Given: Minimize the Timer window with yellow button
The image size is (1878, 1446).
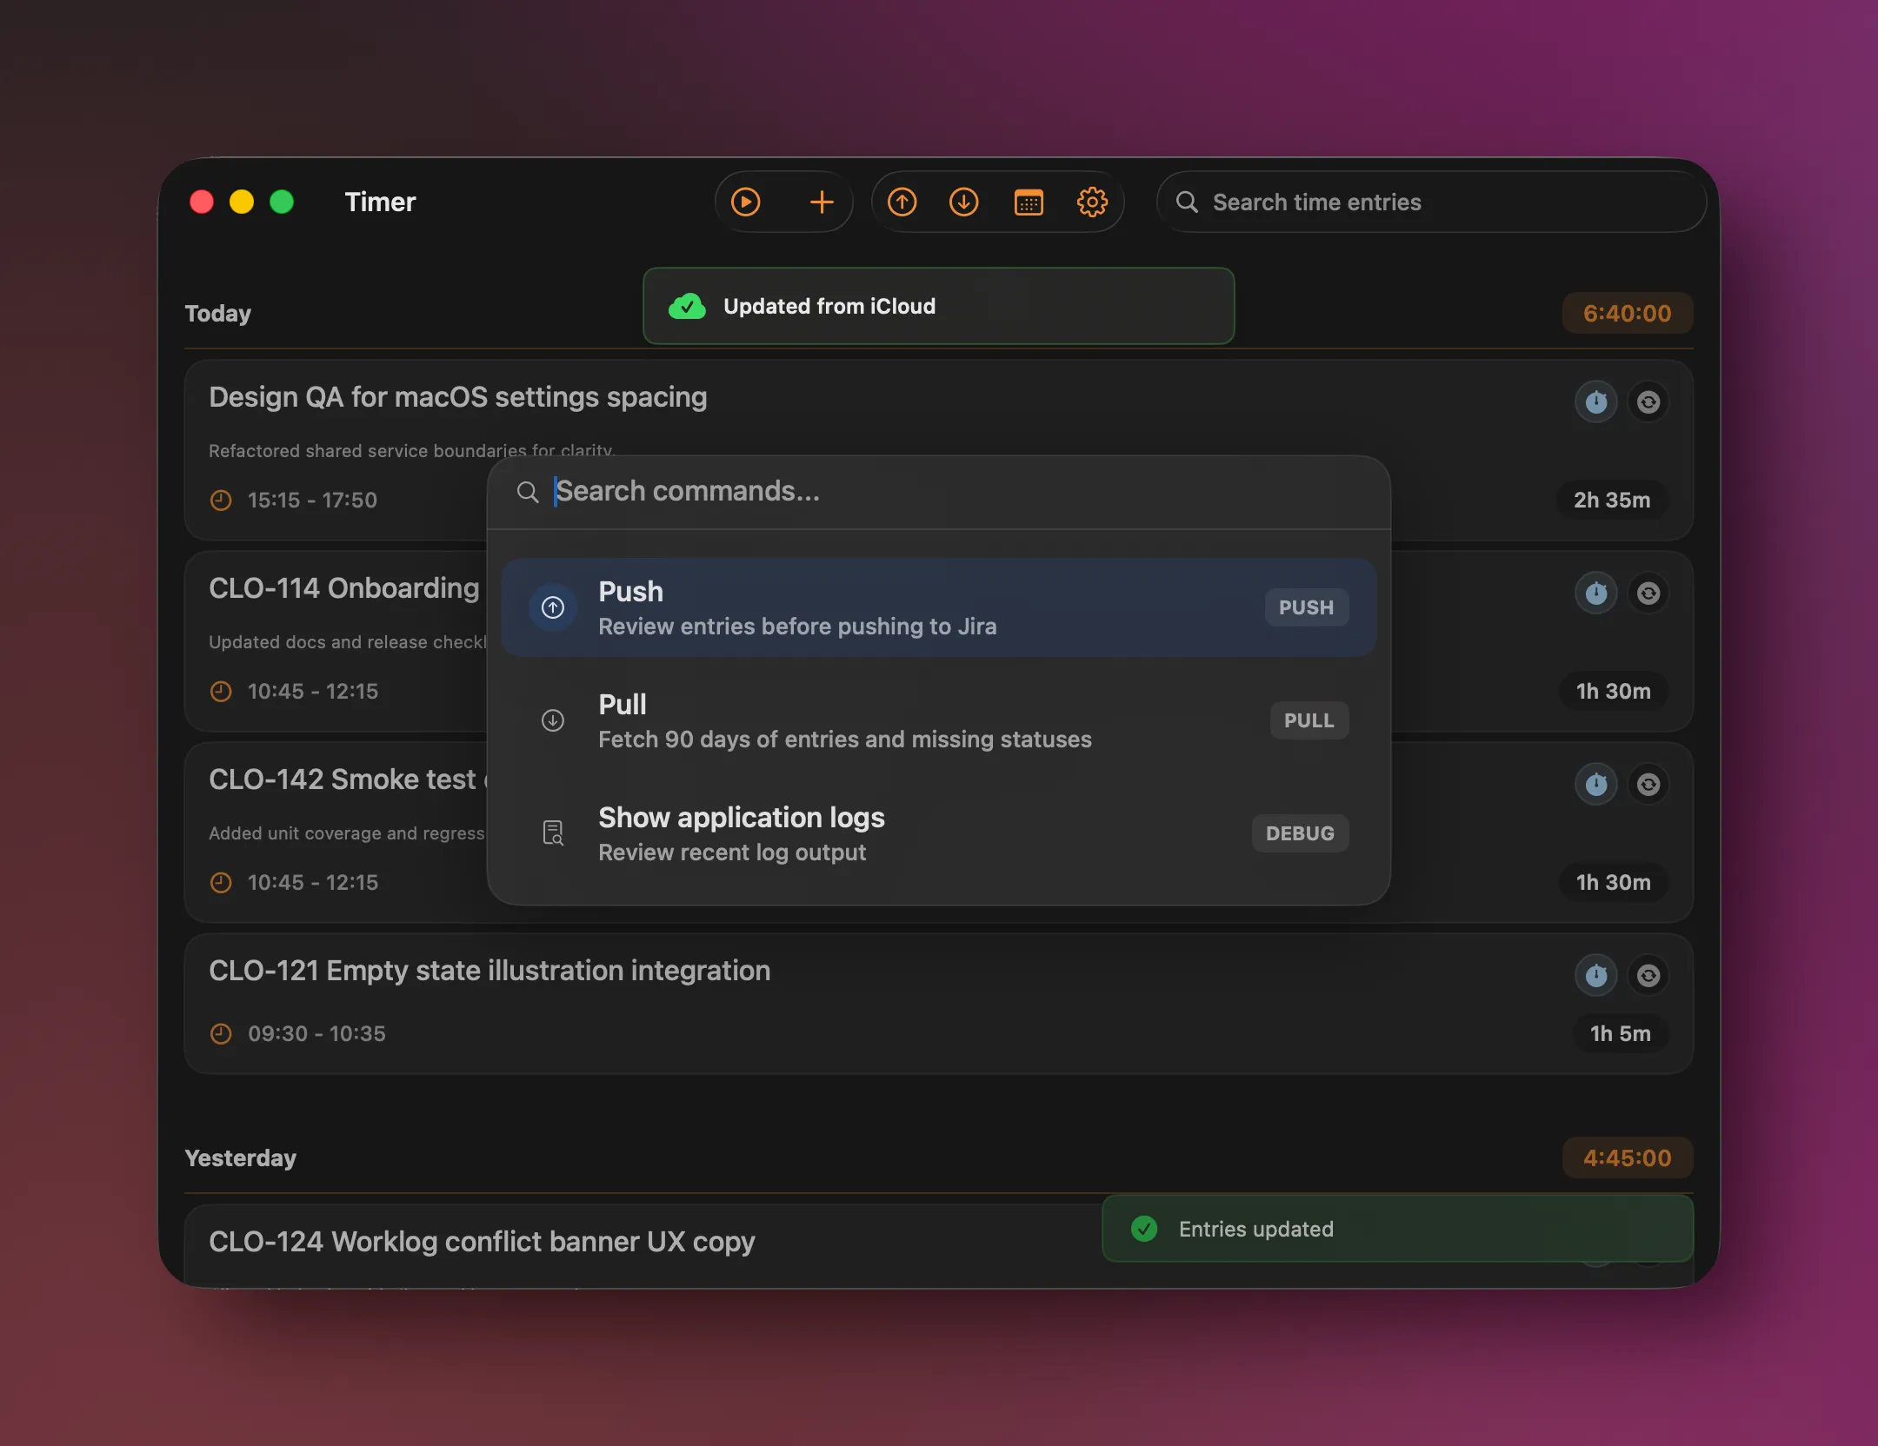Looking at the screenshot, I should click(x=242, y=202).
